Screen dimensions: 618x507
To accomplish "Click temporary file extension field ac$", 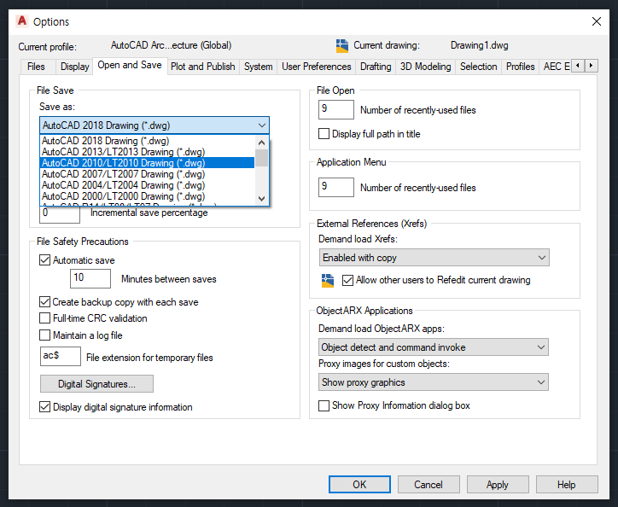I will (61, 356).
